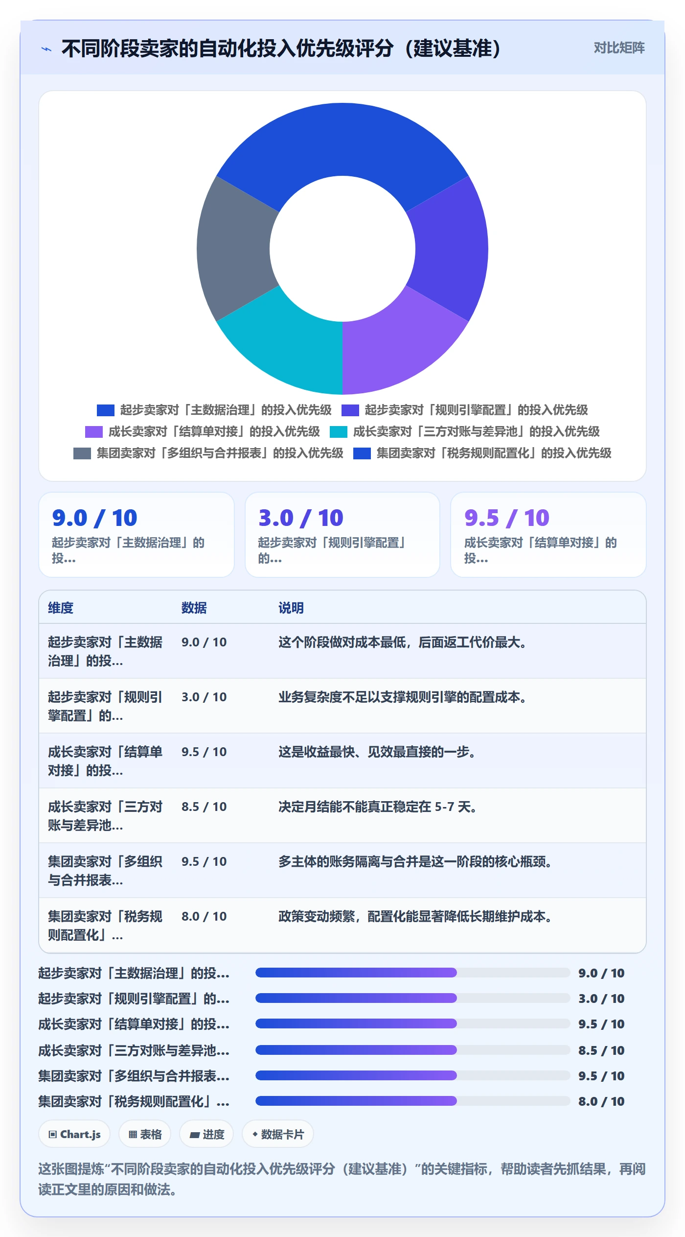Click the gray donut chart segment
The height and width of the screenshot is (1237, 685).
coord(234,249)
